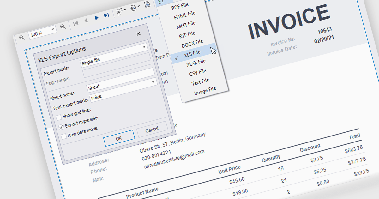Enable the Show grid lines checkbox
379x199 pixels.
(x=59, y=118)
